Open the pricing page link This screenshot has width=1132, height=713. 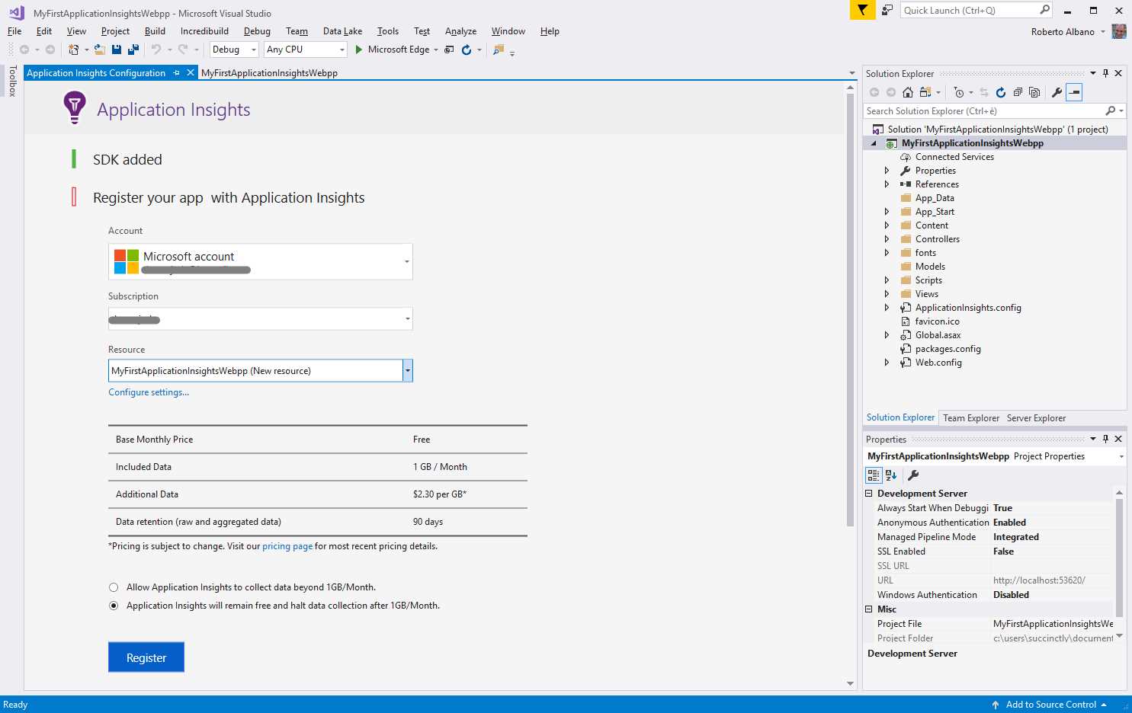pyautogui.click(x=287, y=545)
